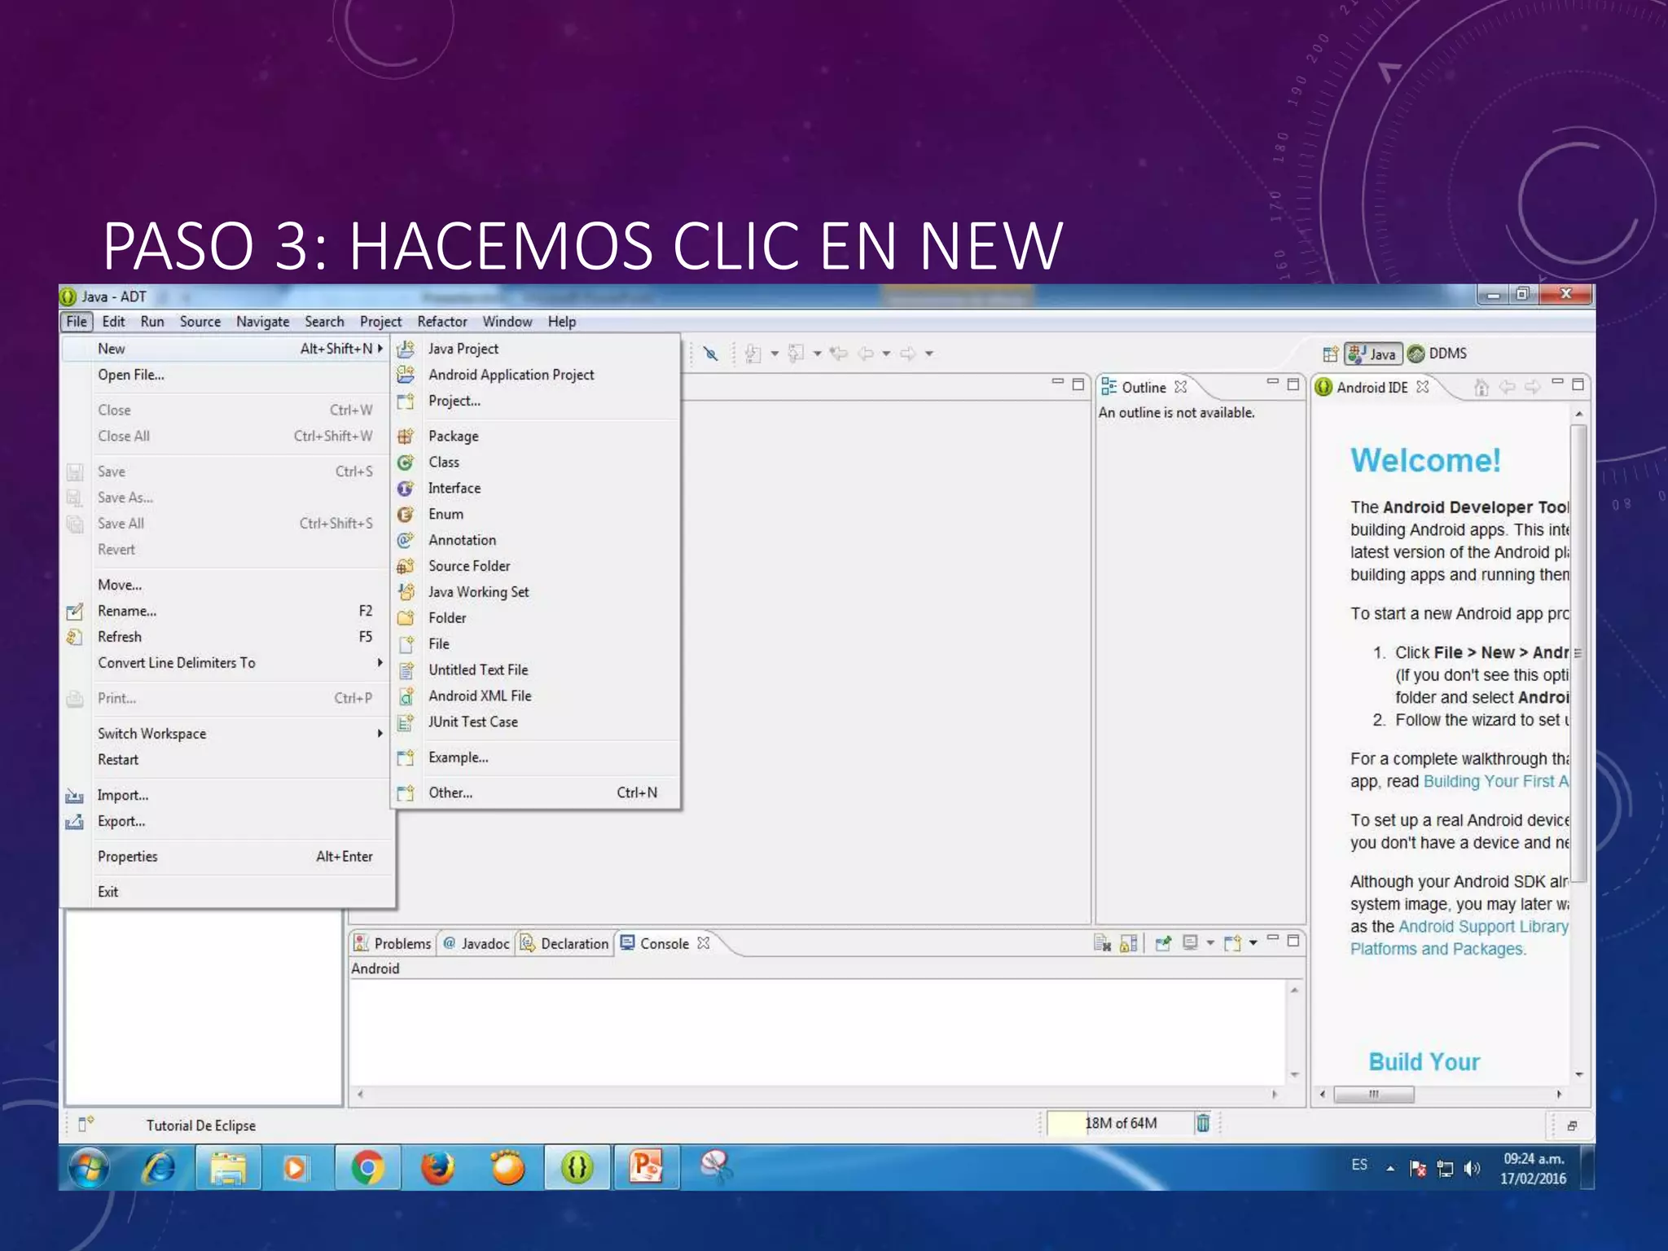
Task: Click the PowerPoint taskbar icon
Action: tap(647, 1168)
